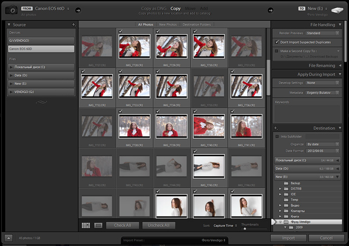Add a source with the plus icon

coord(74,24)
